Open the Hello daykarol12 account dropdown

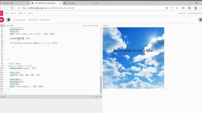pos(195,13)
